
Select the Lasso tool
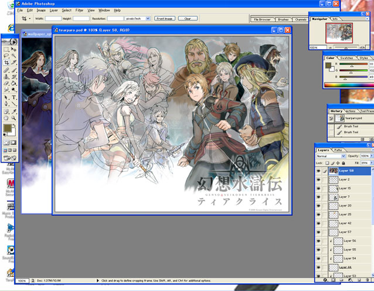[6, 56]
